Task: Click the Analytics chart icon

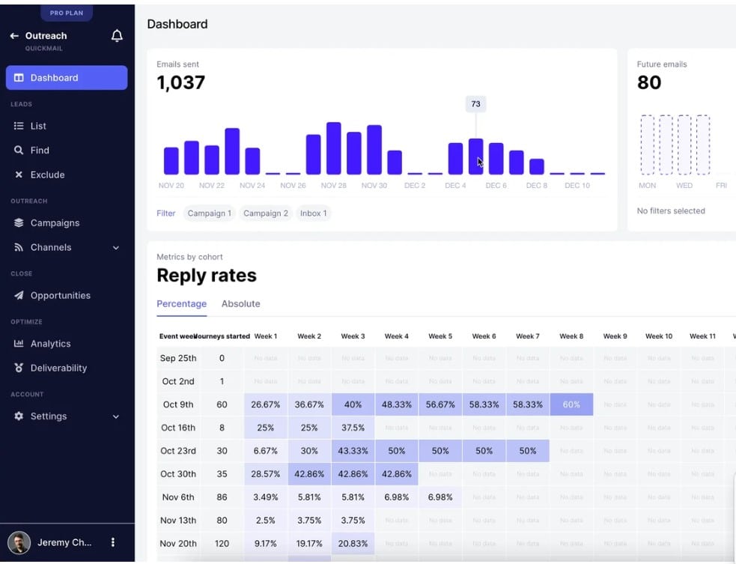Action: coord(20,343)
